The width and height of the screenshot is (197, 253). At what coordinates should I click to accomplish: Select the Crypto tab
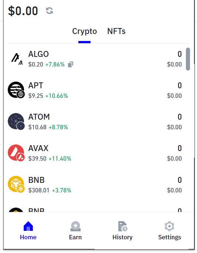(84, 31)
